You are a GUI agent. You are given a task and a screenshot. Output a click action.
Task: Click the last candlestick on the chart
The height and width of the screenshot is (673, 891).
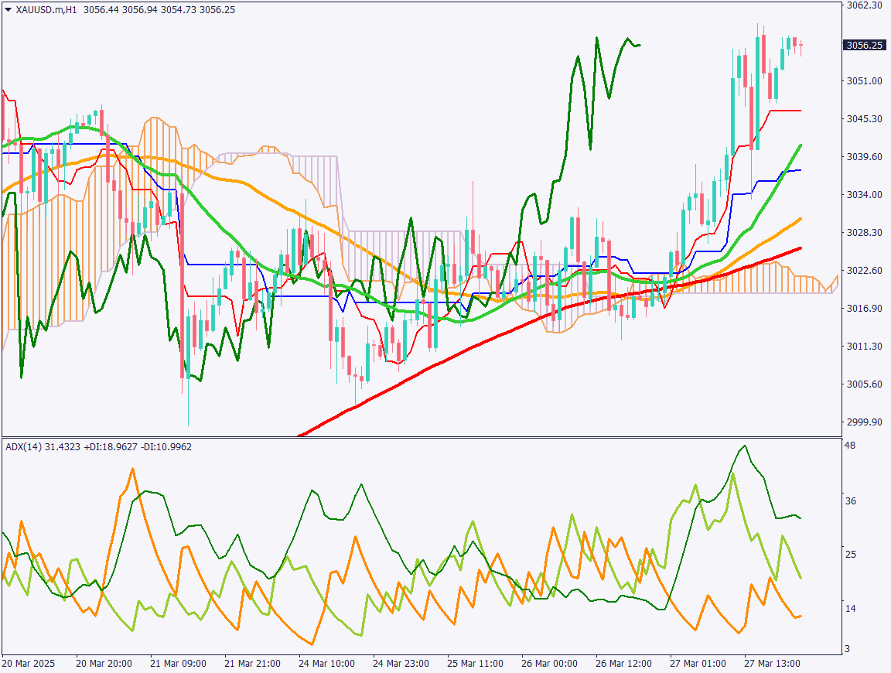click(x=801, y=45)
